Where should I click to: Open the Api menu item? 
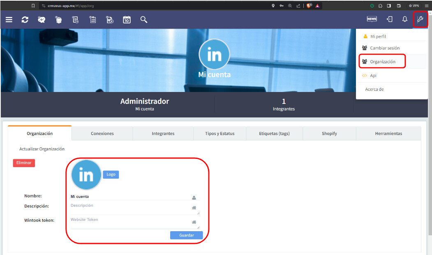point(373,76)
